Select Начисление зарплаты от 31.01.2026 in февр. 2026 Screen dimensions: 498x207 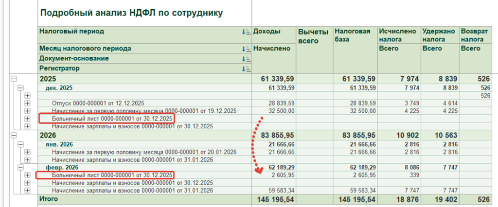click(x=132, y=190)
